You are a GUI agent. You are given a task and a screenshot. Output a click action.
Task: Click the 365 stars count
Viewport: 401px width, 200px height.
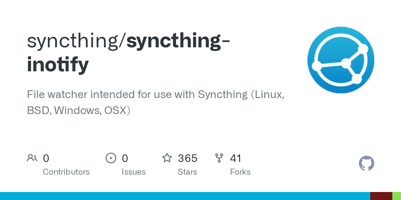click(x=187, y=158)
